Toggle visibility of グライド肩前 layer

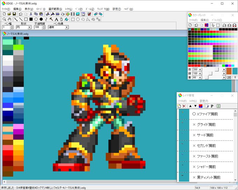click(x=194, y=125)
